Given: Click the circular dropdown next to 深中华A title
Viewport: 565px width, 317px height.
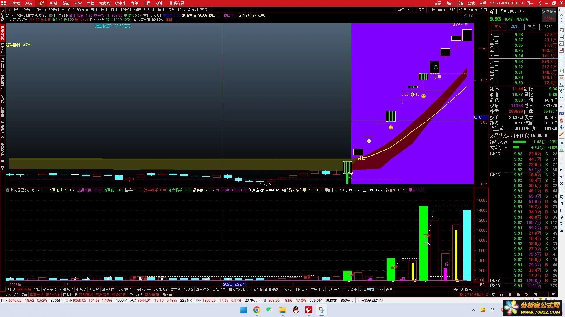Looking at the screenshot, I should click(x=51, y=16).
